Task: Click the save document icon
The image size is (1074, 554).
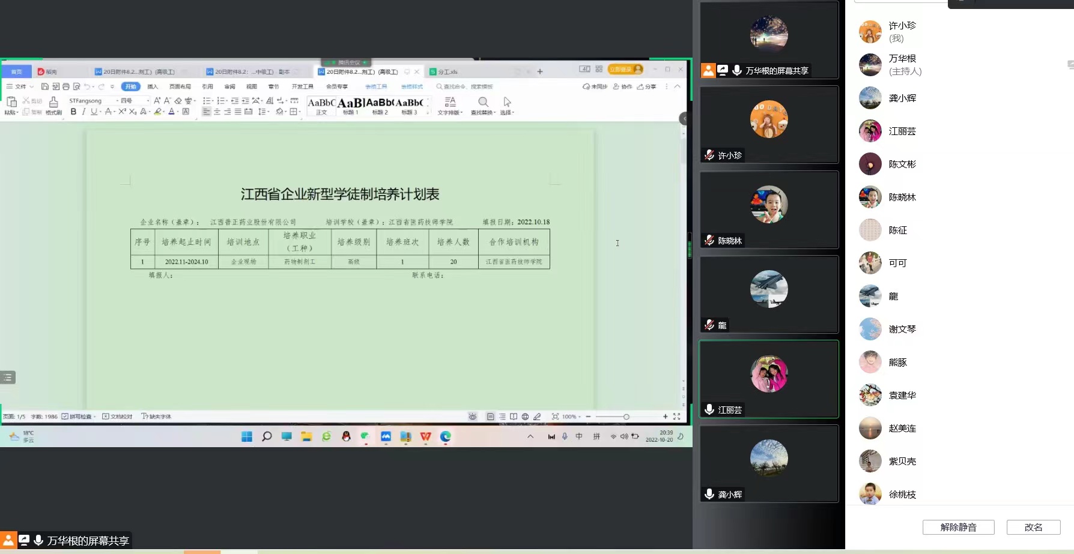Action: click(44, 86)
